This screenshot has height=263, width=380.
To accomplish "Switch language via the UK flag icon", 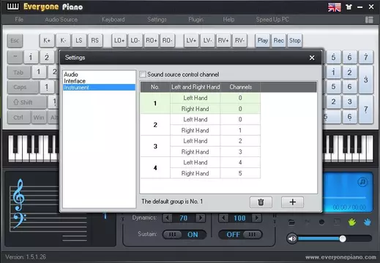I will (335, 7).
